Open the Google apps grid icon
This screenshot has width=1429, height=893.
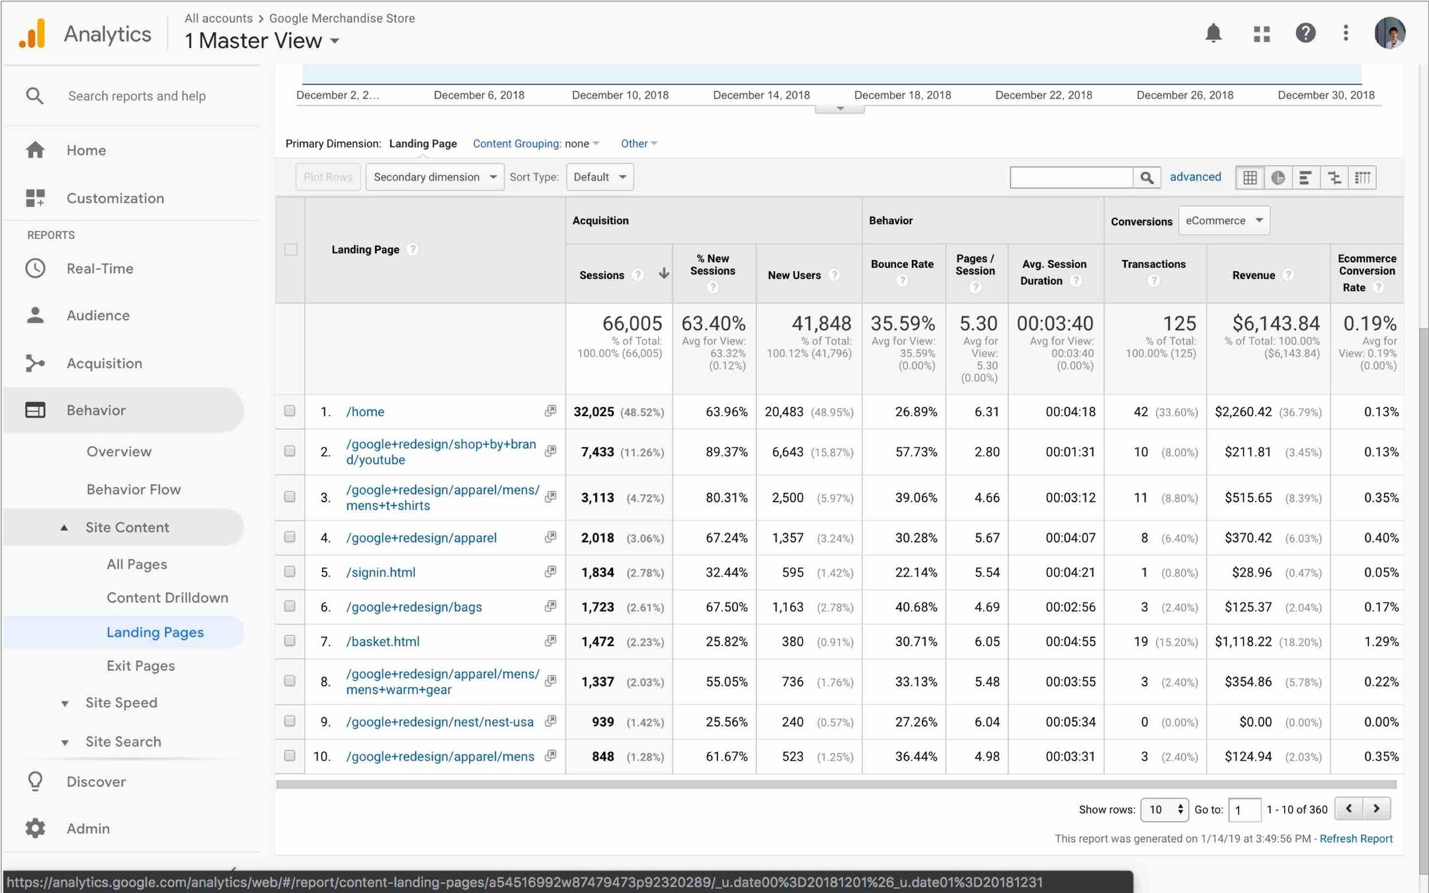[1261, 34]
